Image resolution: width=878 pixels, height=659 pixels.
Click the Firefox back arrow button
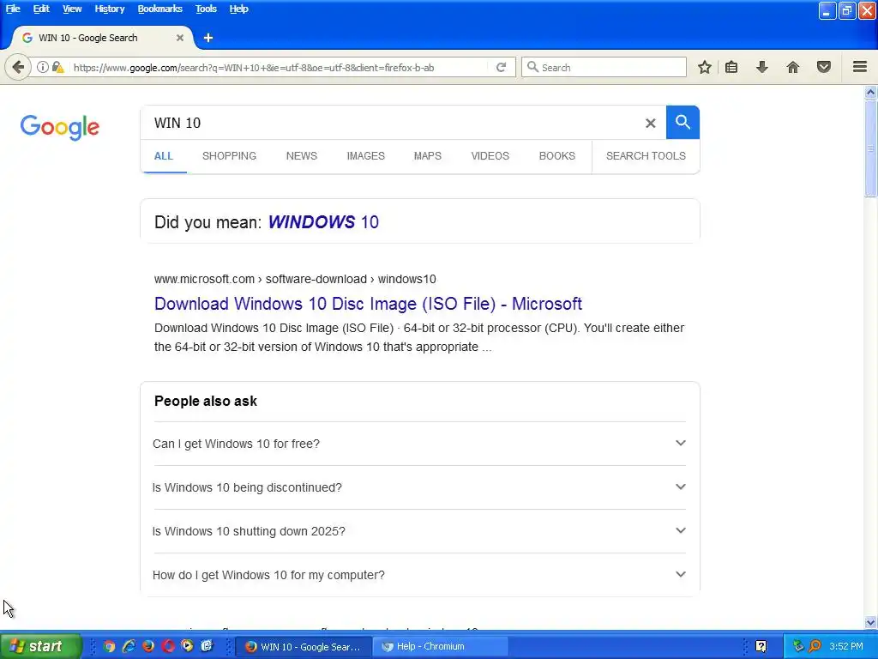[x=18, y=67]
